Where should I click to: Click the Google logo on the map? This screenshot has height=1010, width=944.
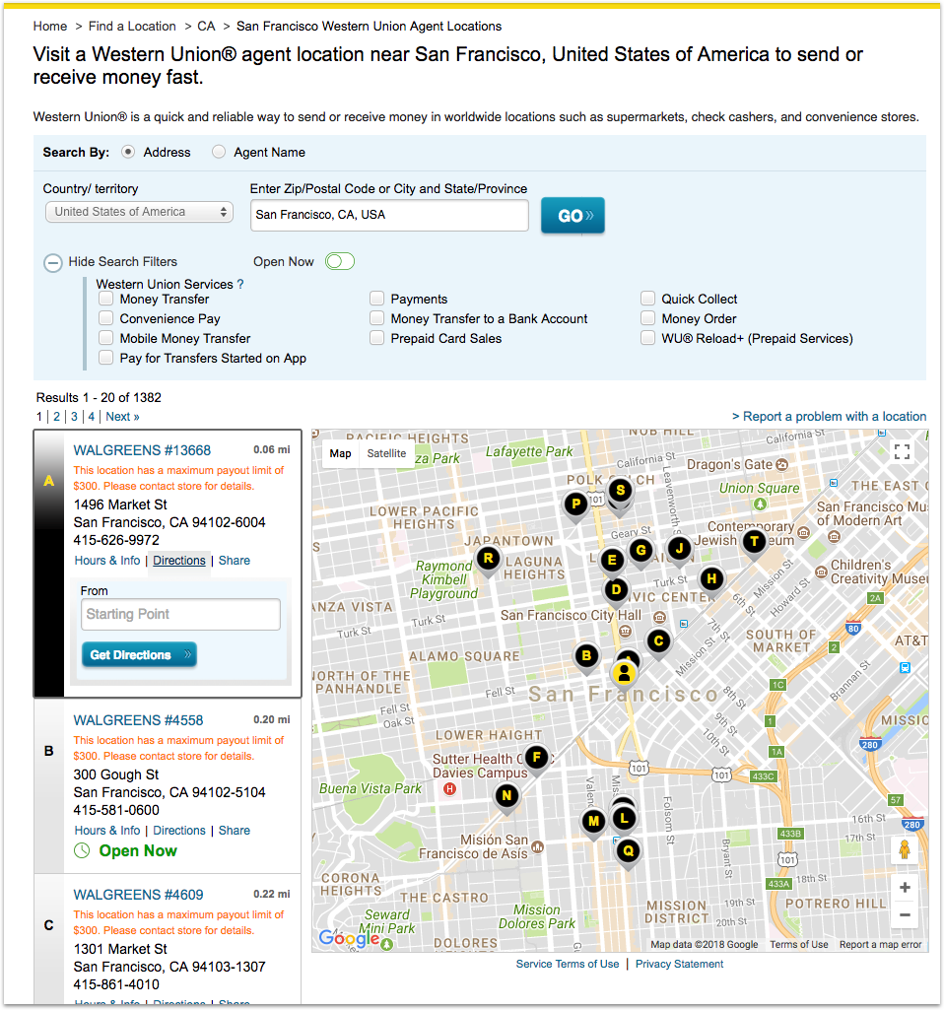coord(349,938)
